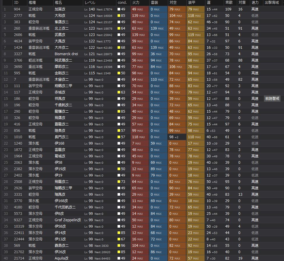Viewport: 284px width, 261px height.
Task: Select the 金剛改二 ship name
Action: click(x=62, y=73)
